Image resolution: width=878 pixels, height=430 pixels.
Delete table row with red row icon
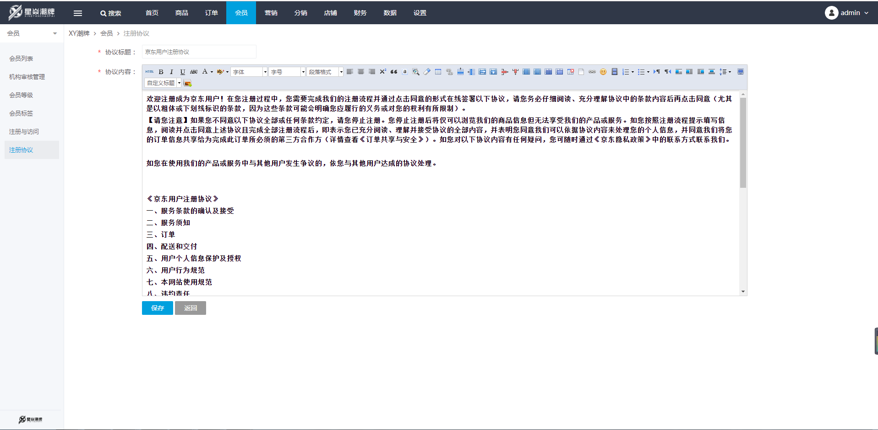[504, 72]
